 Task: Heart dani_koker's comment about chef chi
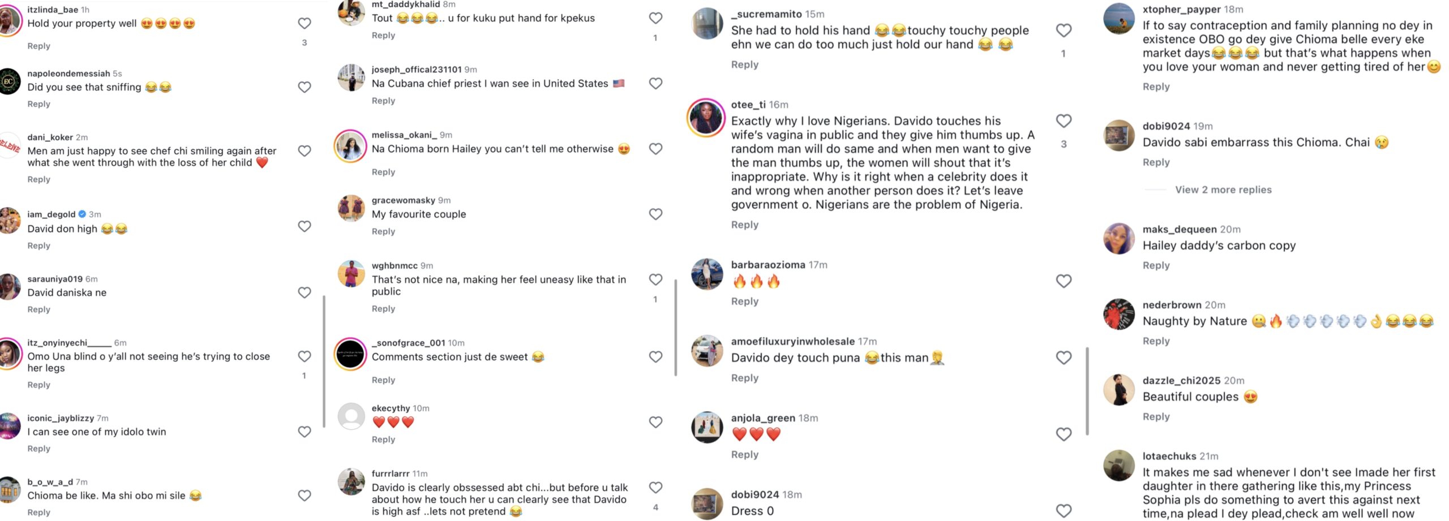[x=304, y=151]
